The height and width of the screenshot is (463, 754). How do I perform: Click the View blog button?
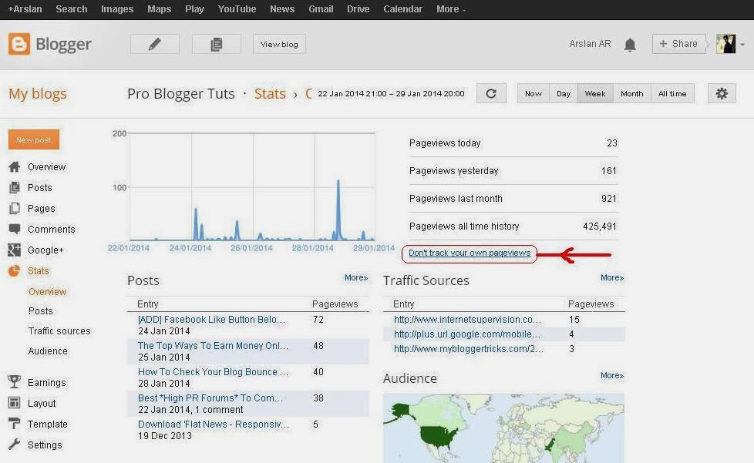point(279,44)
